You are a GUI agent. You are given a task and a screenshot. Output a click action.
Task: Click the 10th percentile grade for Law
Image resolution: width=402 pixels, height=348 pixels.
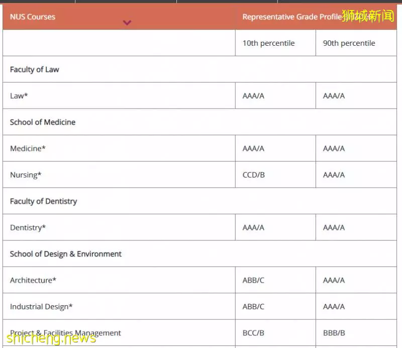pos(253,96)
